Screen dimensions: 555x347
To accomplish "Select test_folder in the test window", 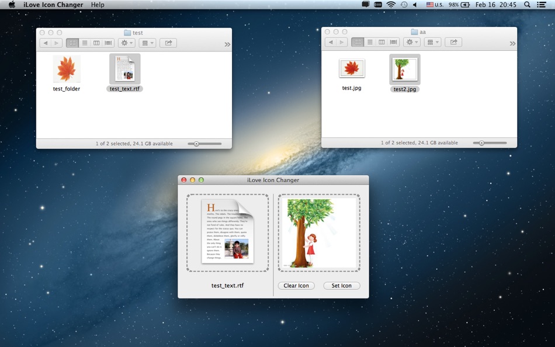I will 67,73.
